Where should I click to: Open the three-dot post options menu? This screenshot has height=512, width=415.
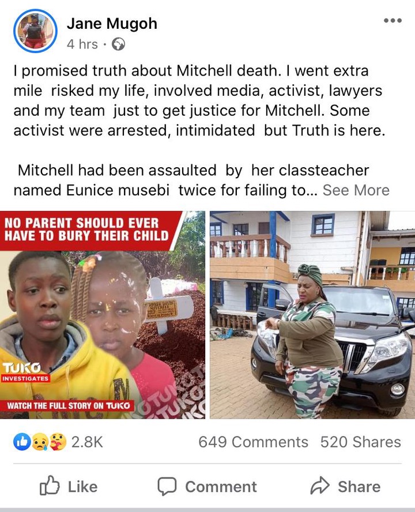[x=393, y=21]
